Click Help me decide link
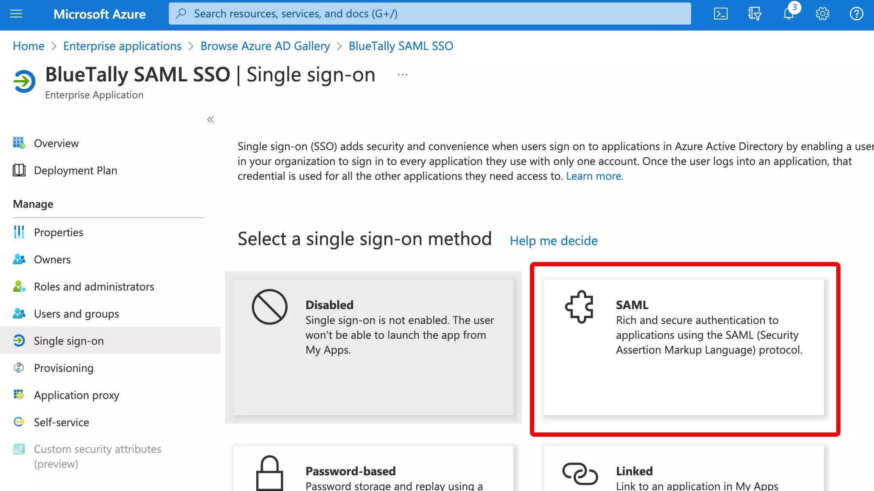This screenshot has height=491, width=874. (x=554, y=241)
